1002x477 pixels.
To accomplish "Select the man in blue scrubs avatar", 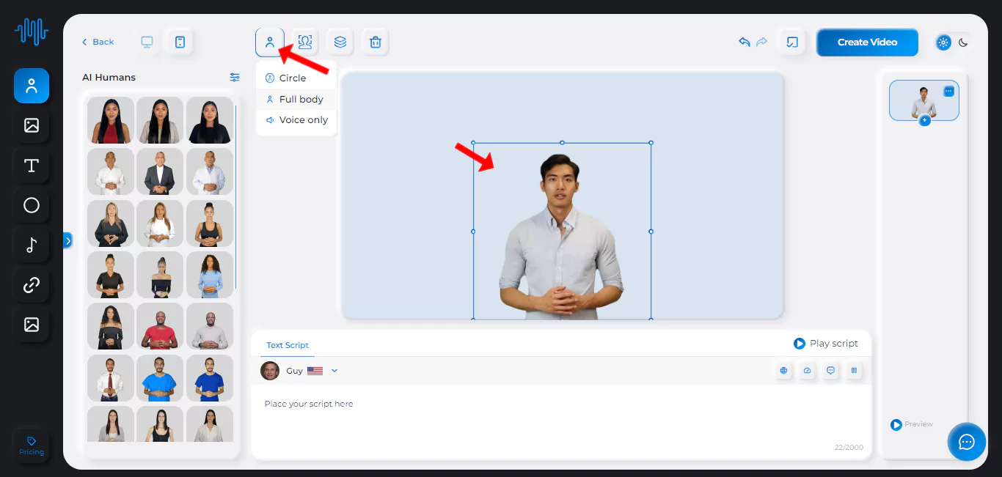I will (x=160, y=378).
